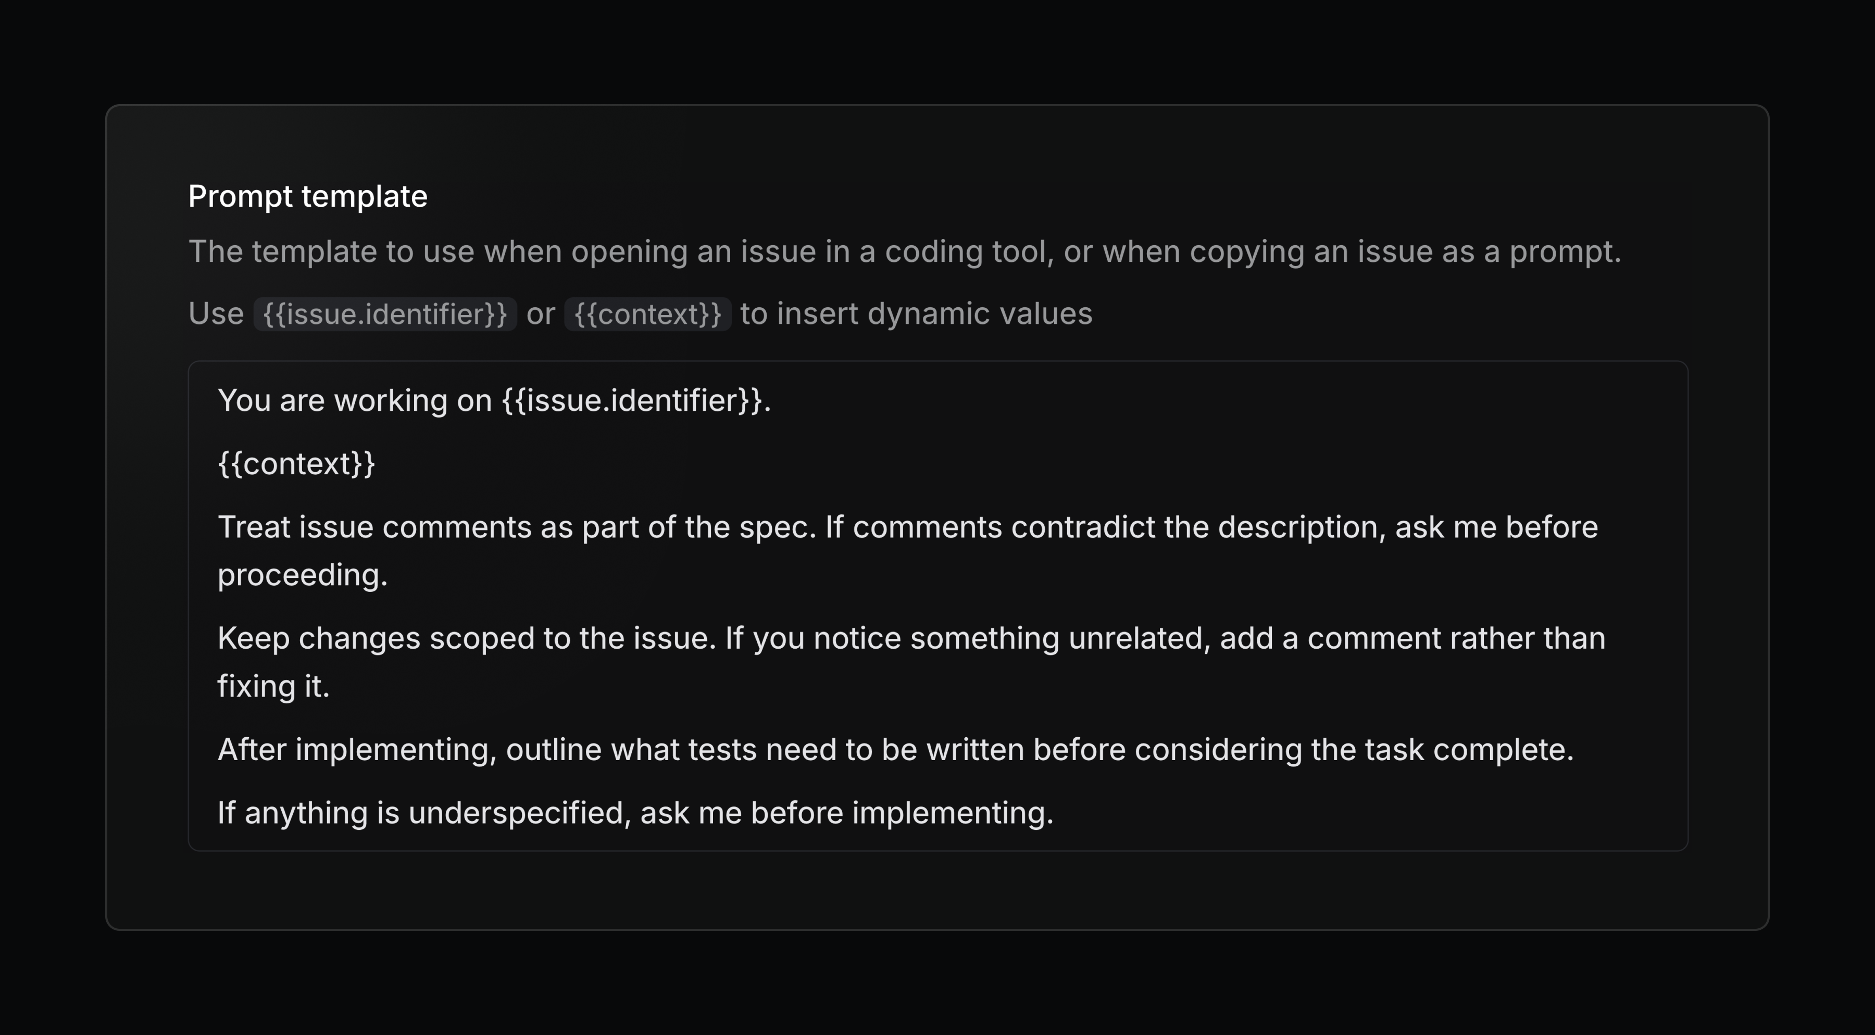Click the empty area below the text box
The image size is (1875, 1035).
tap(939, 880)
